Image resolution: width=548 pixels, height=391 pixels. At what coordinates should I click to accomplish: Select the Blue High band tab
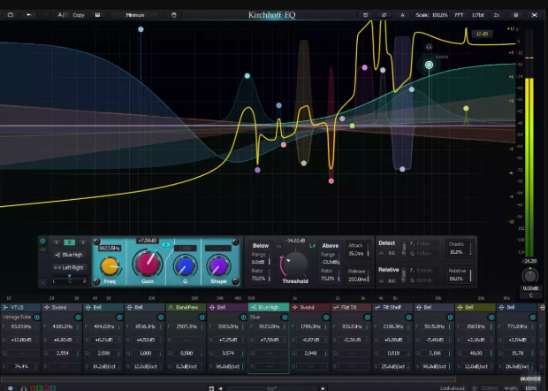[x=269, y=307]
